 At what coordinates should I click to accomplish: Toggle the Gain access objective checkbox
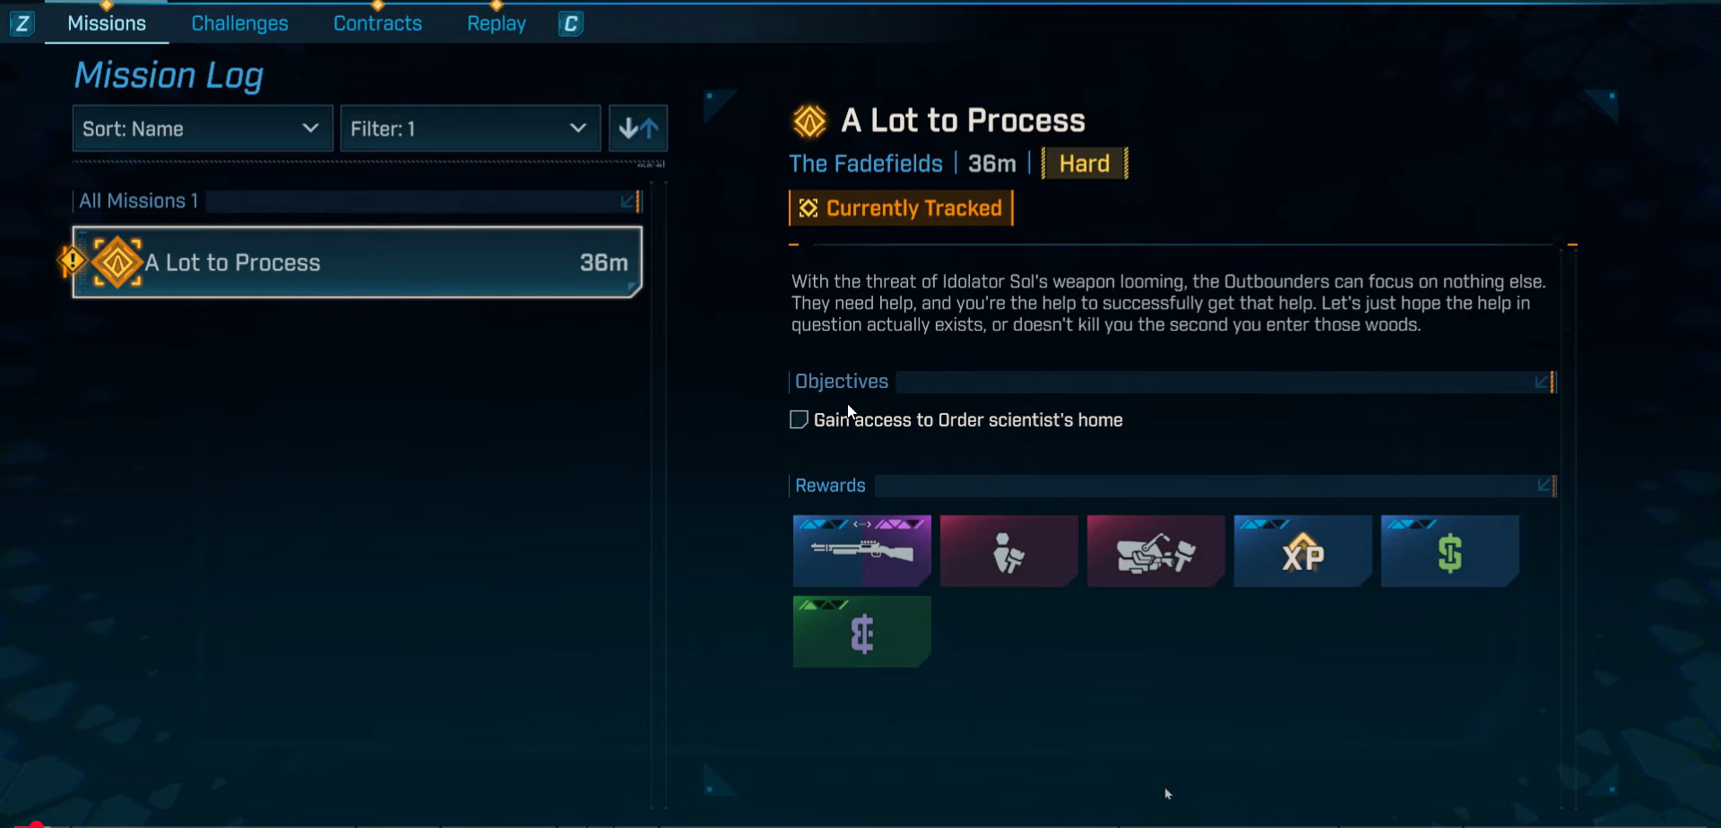(799, 419)
